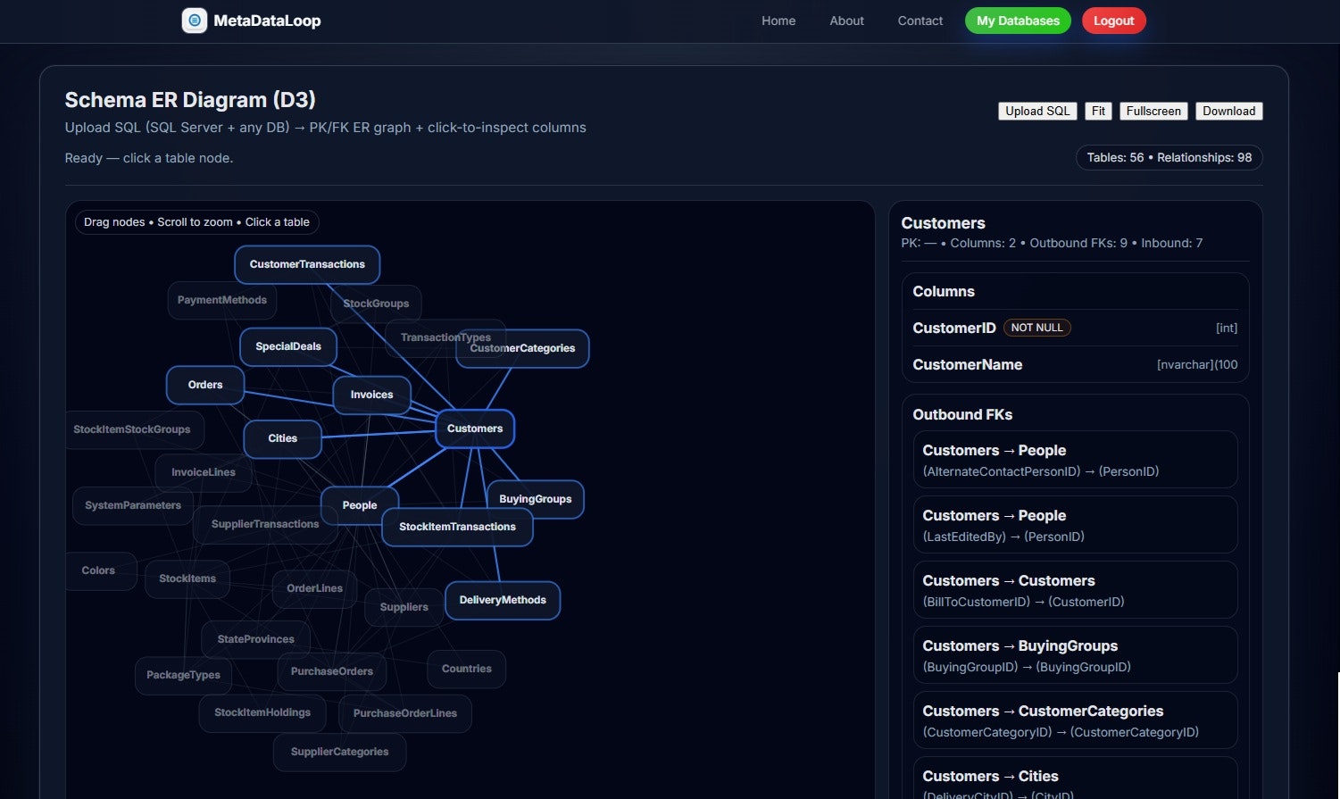Select the SpecialDeals node
1340x799 pixels.
click(x=288, y=346)
